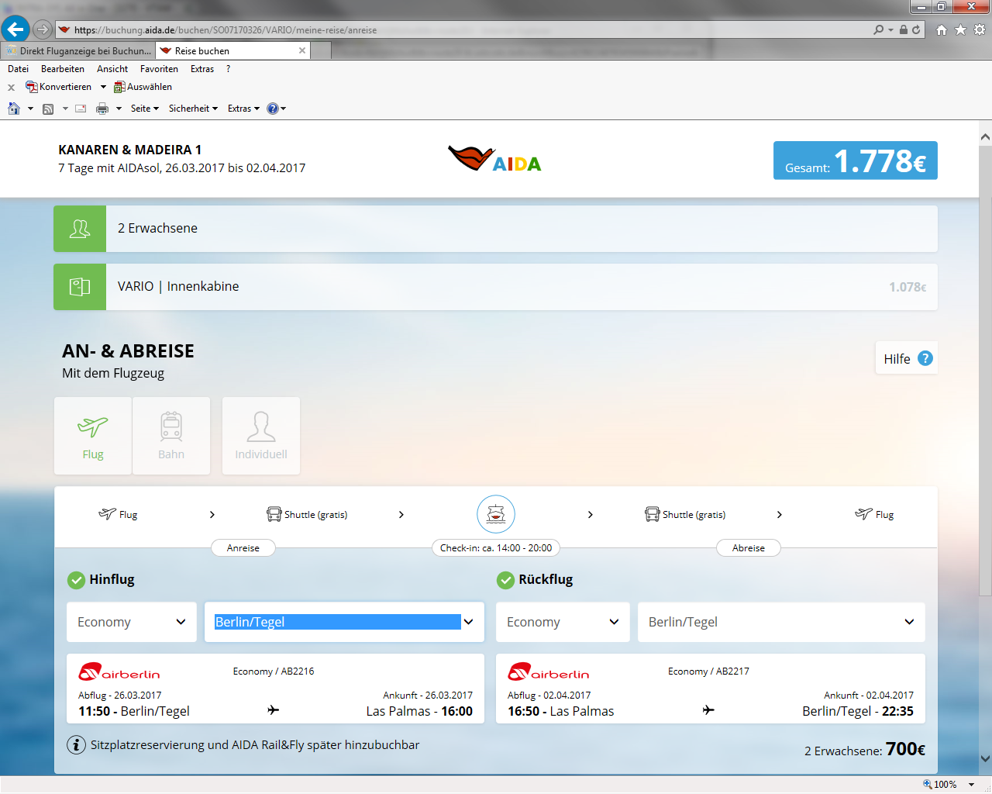This screenshot has height=794, width=992.
Task: Click the green passengers icon
Action: (80, 229)
